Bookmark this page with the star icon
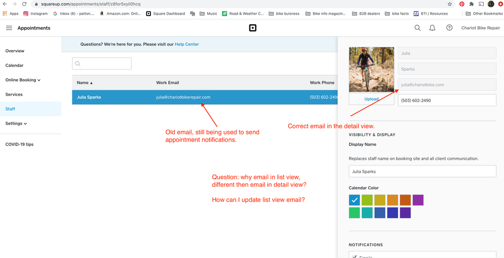Viewport: 504px width, 258px height. click(449, 4)
